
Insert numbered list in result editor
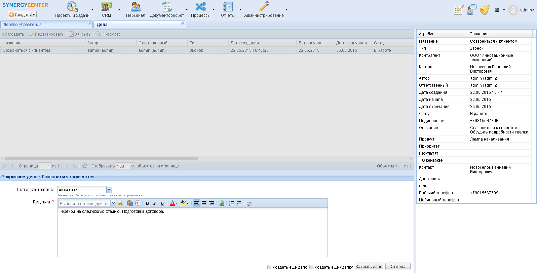[232, 203]
